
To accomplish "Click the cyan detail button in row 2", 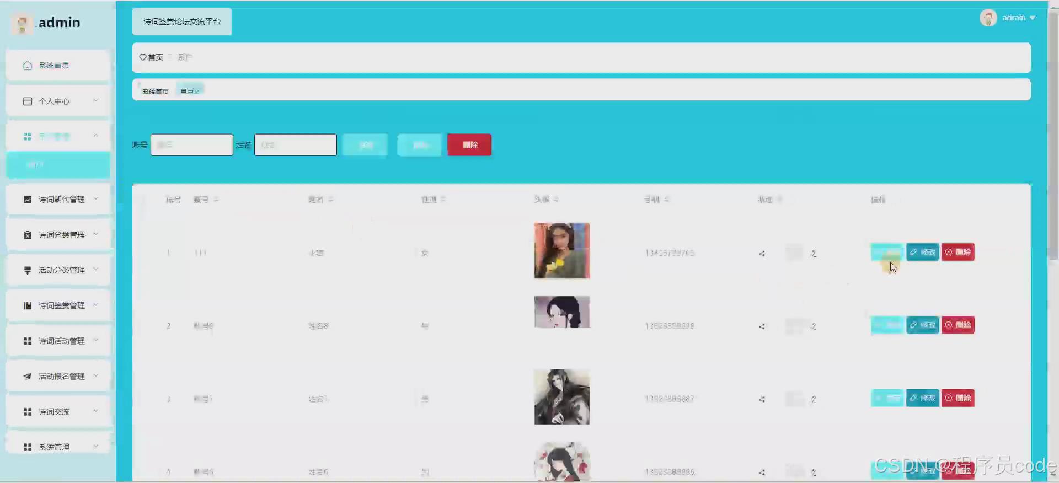I will point(887,325).
